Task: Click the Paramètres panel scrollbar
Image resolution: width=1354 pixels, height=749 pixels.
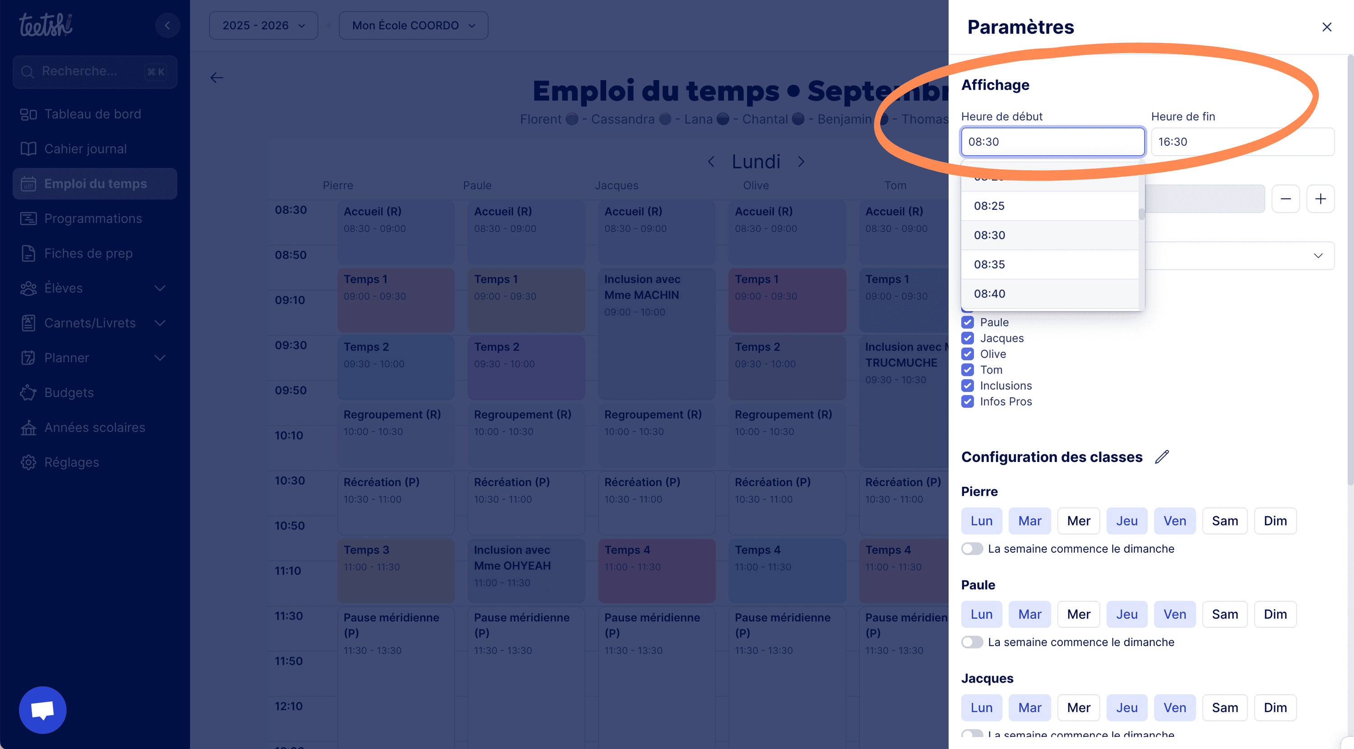Action: 1350,271
